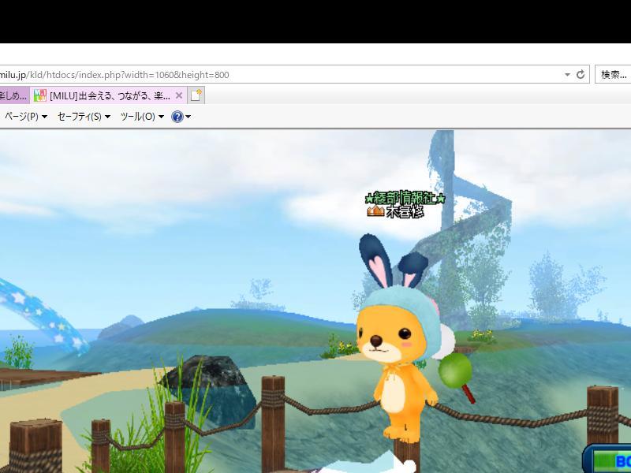Click the blue BO button at bottom right

[611, 460]
